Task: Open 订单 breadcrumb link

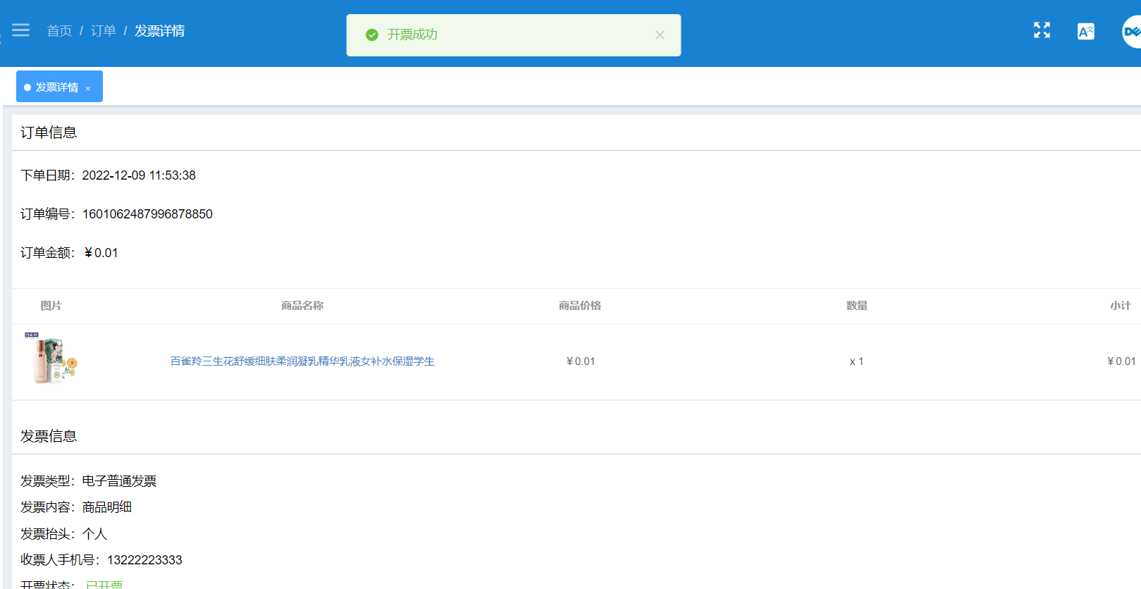Action: [x=103, y=31]
